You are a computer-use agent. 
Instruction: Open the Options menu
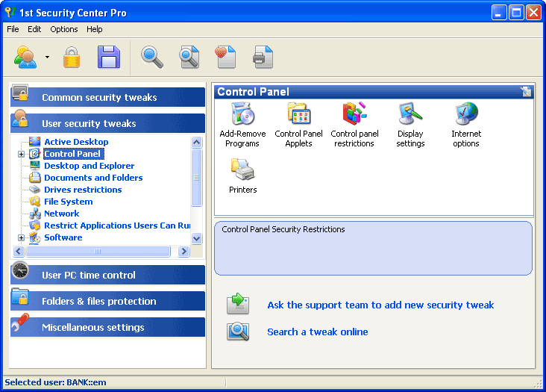64,29
